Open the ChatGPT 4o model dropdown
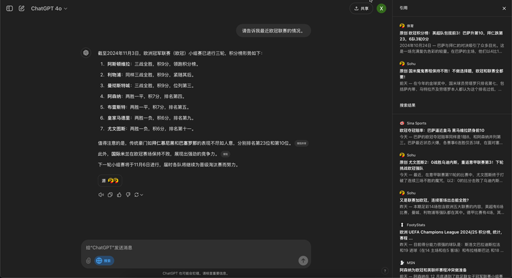 tap(49, 9)
